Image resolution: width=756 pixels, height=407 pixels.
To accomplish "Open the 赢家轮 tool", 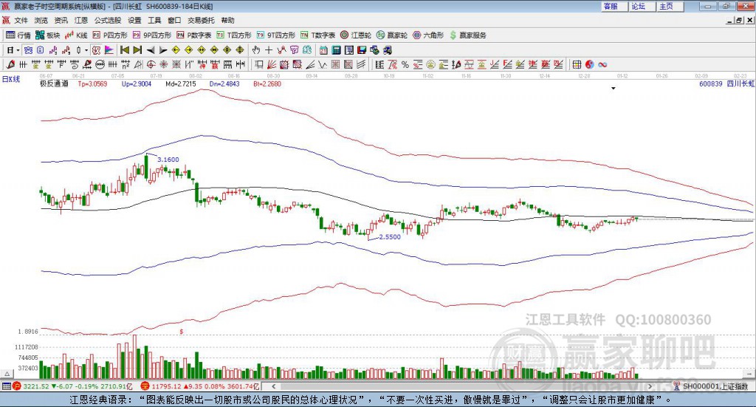I will tap(392, 35).
